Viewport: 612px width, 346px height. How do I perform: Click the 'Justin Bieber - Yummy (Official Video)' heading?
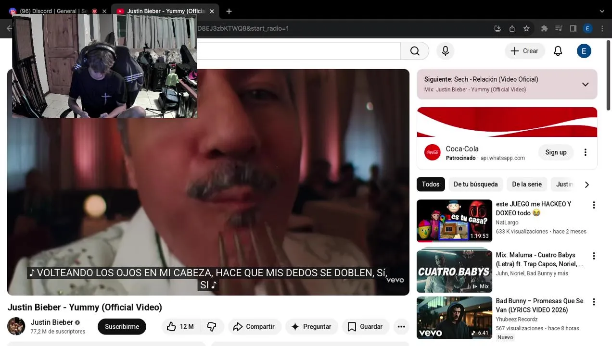pos(85,307)
